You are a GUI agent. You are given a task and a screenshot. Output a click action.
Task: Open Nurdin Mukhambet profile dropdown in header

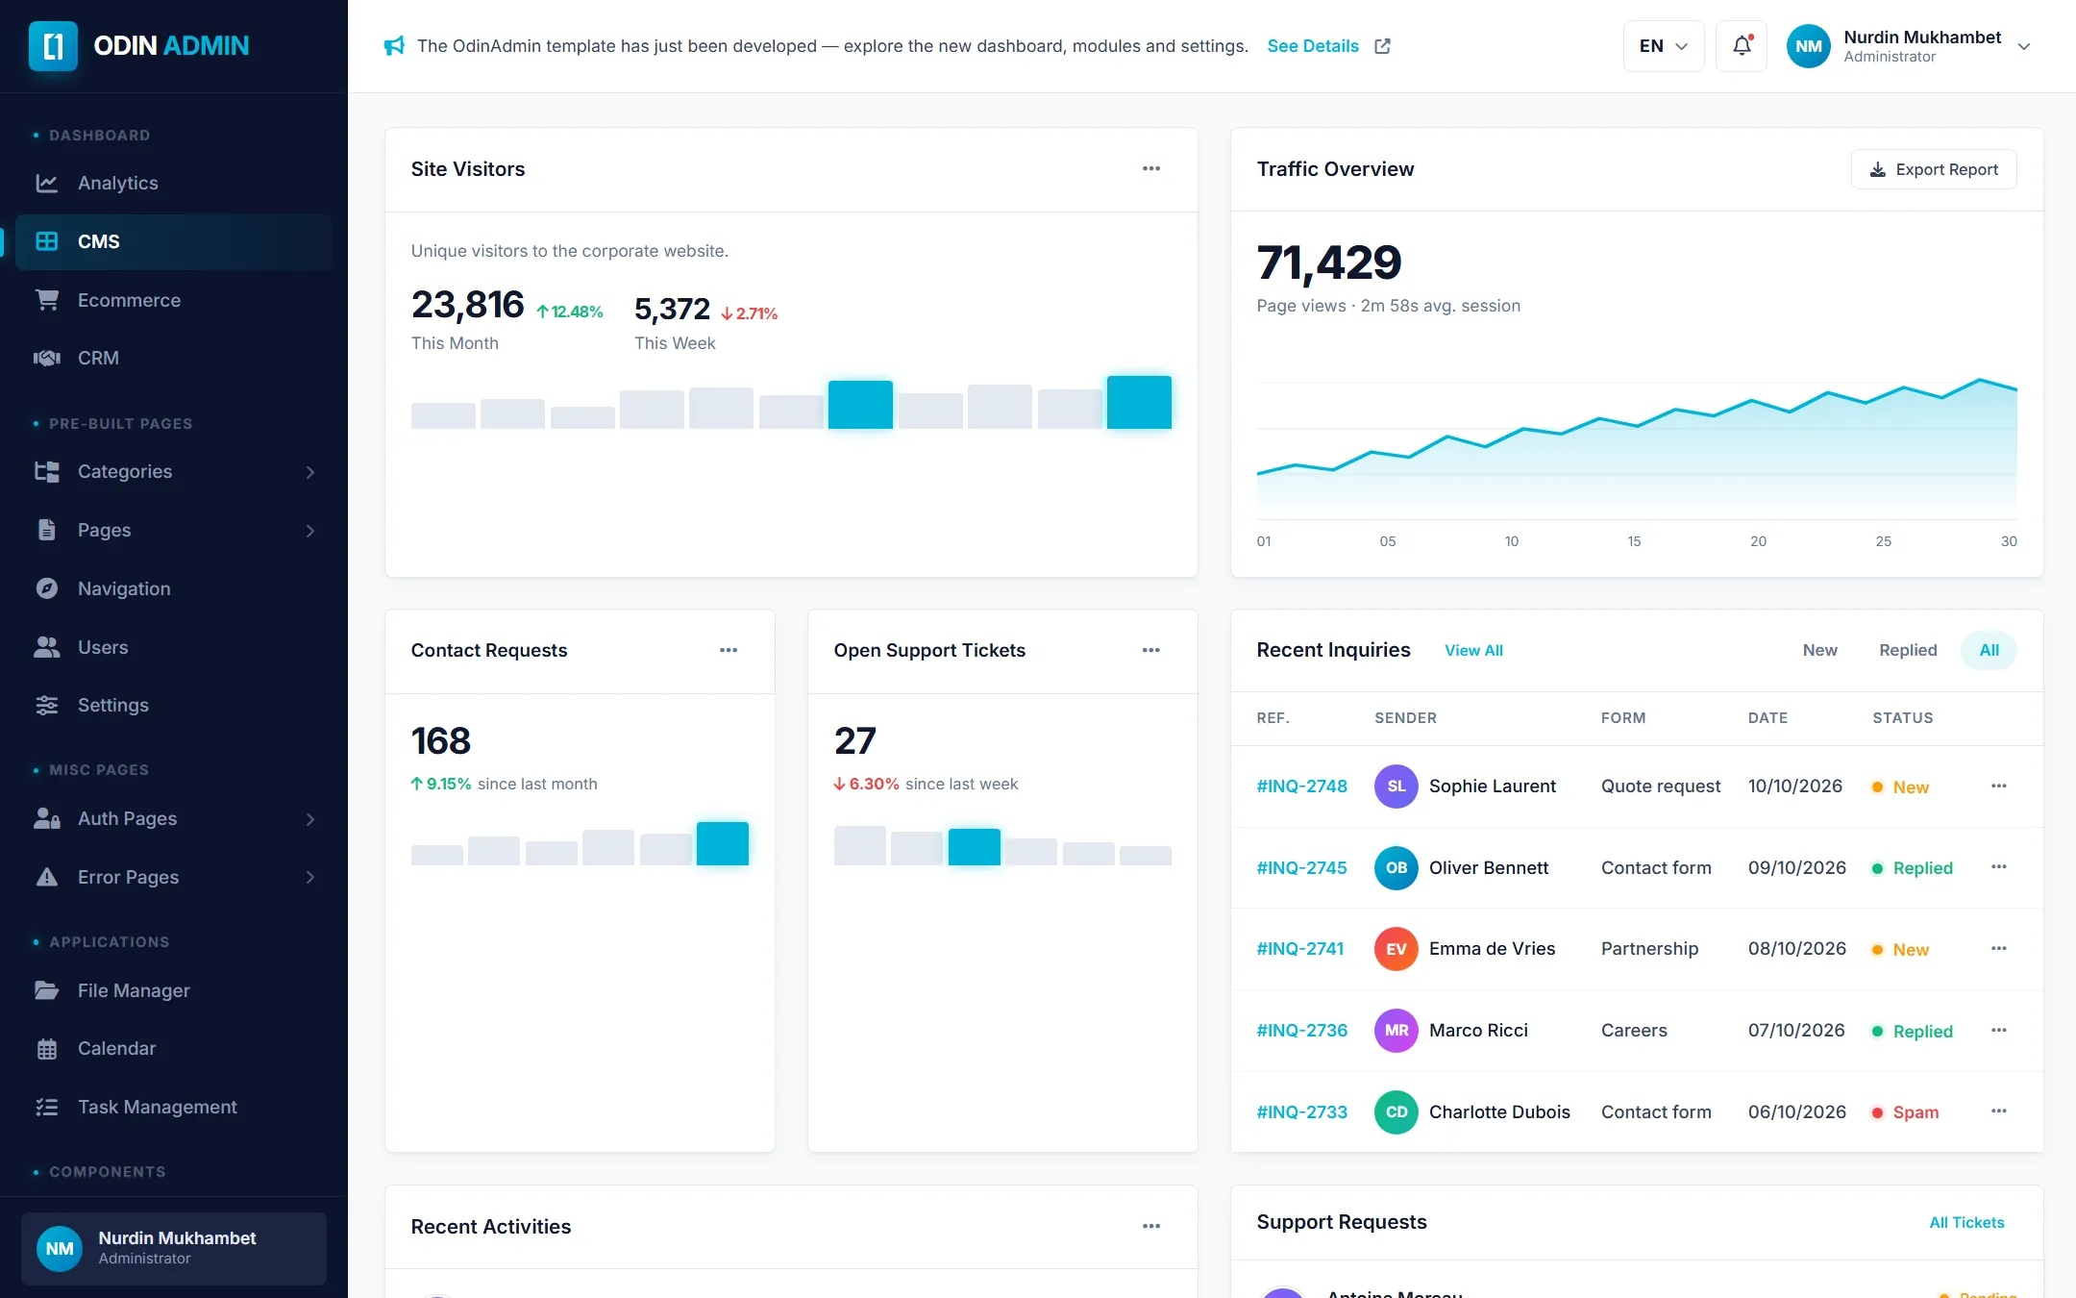click(1908, 45)
